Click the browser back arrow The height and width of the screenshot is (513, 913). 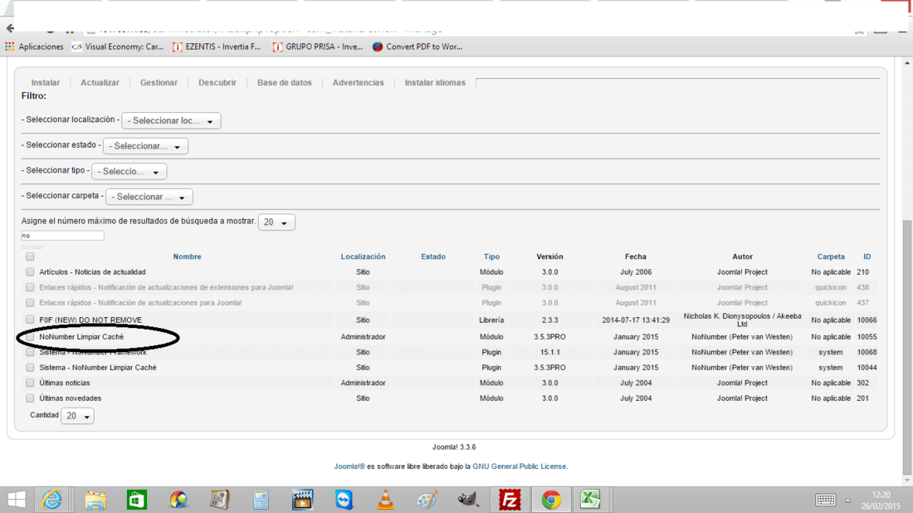click(x=10, y=28)
